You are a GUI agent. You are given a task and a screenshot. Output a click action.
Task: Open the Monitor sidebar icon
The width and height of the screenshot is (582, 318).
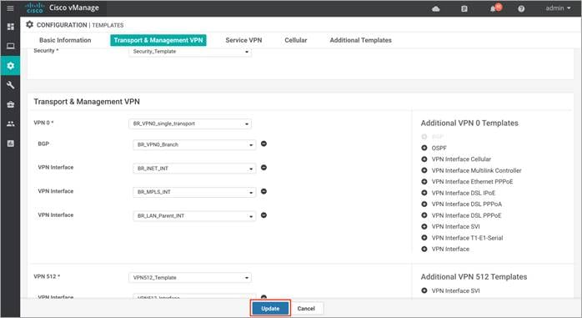[10, 46]
